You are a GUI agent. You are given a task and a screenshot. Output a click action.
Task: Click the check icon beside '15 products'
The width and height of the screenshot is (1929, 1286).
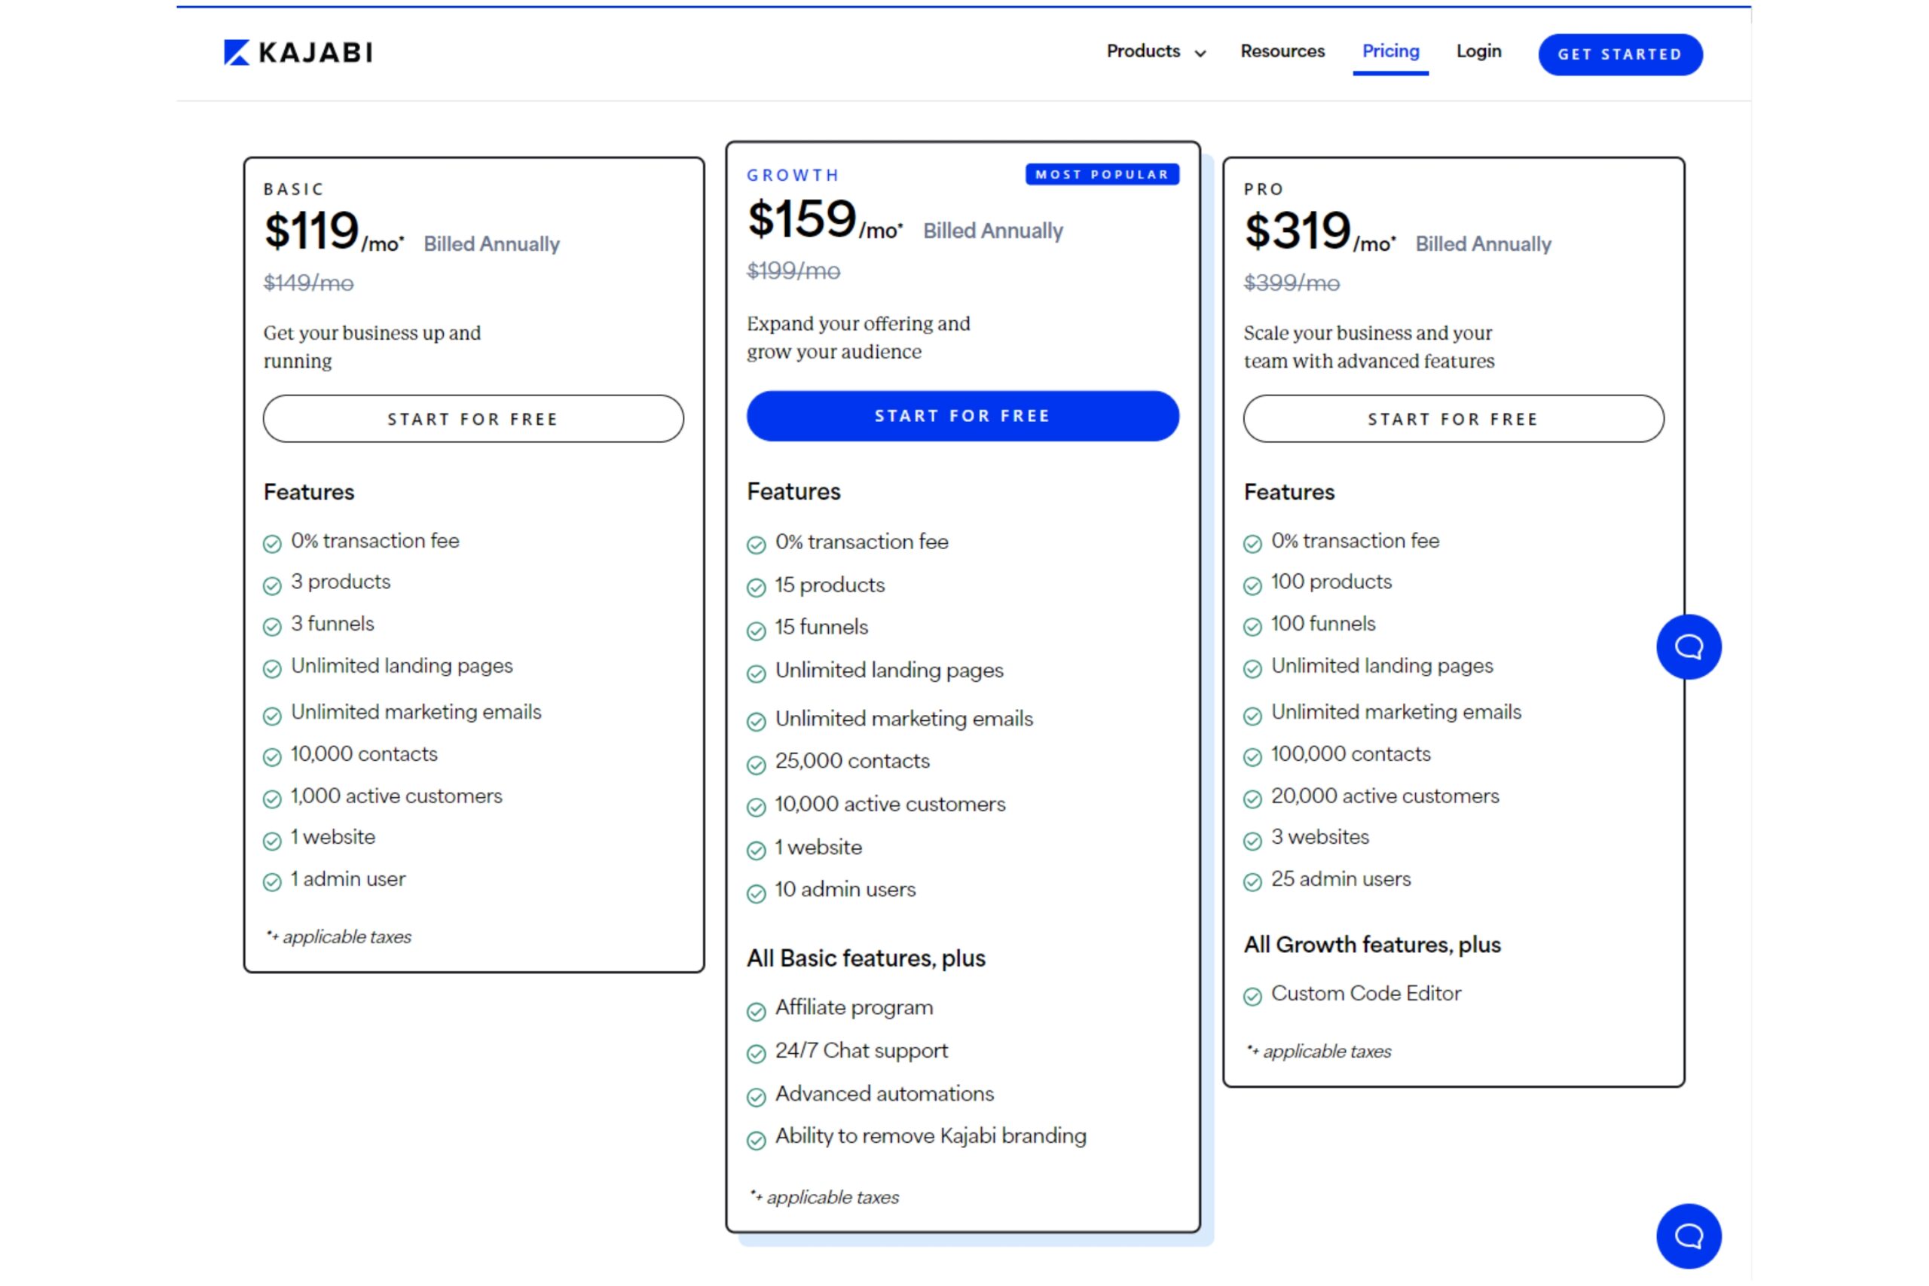click(x=757, y=587)
